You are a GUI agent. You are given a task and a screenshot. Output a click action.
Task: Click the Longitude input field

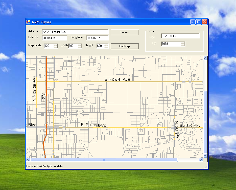(98, 38)
